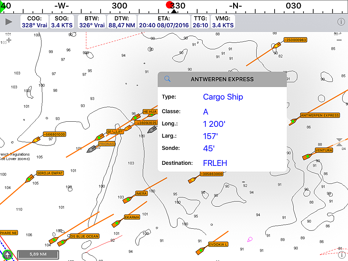Tap the PHARE NE label

pyautogui.click(x=8, y=233)
